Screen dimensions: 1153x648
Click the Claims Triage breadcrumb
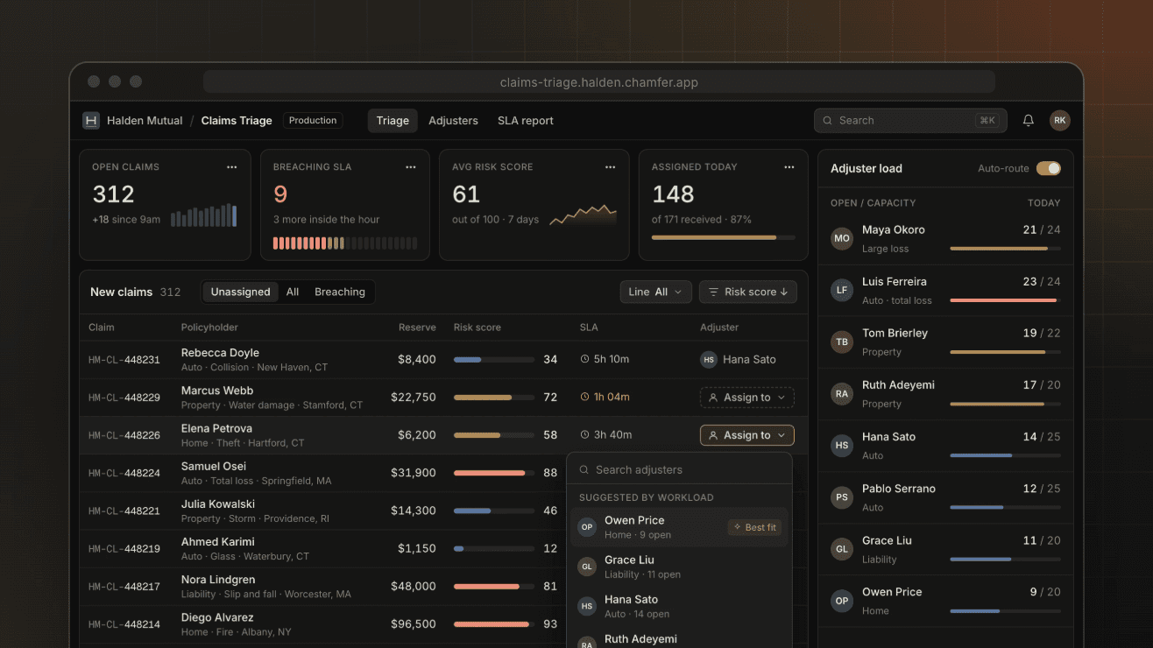coord(237,121)
